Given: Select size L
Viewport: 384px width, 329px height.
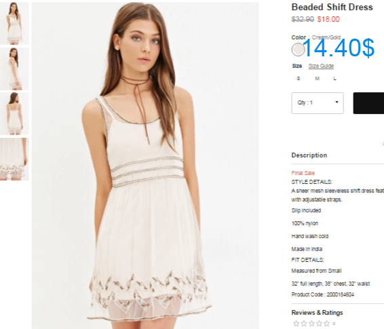Looking at the screenshot, I should [x=334, y=78].
